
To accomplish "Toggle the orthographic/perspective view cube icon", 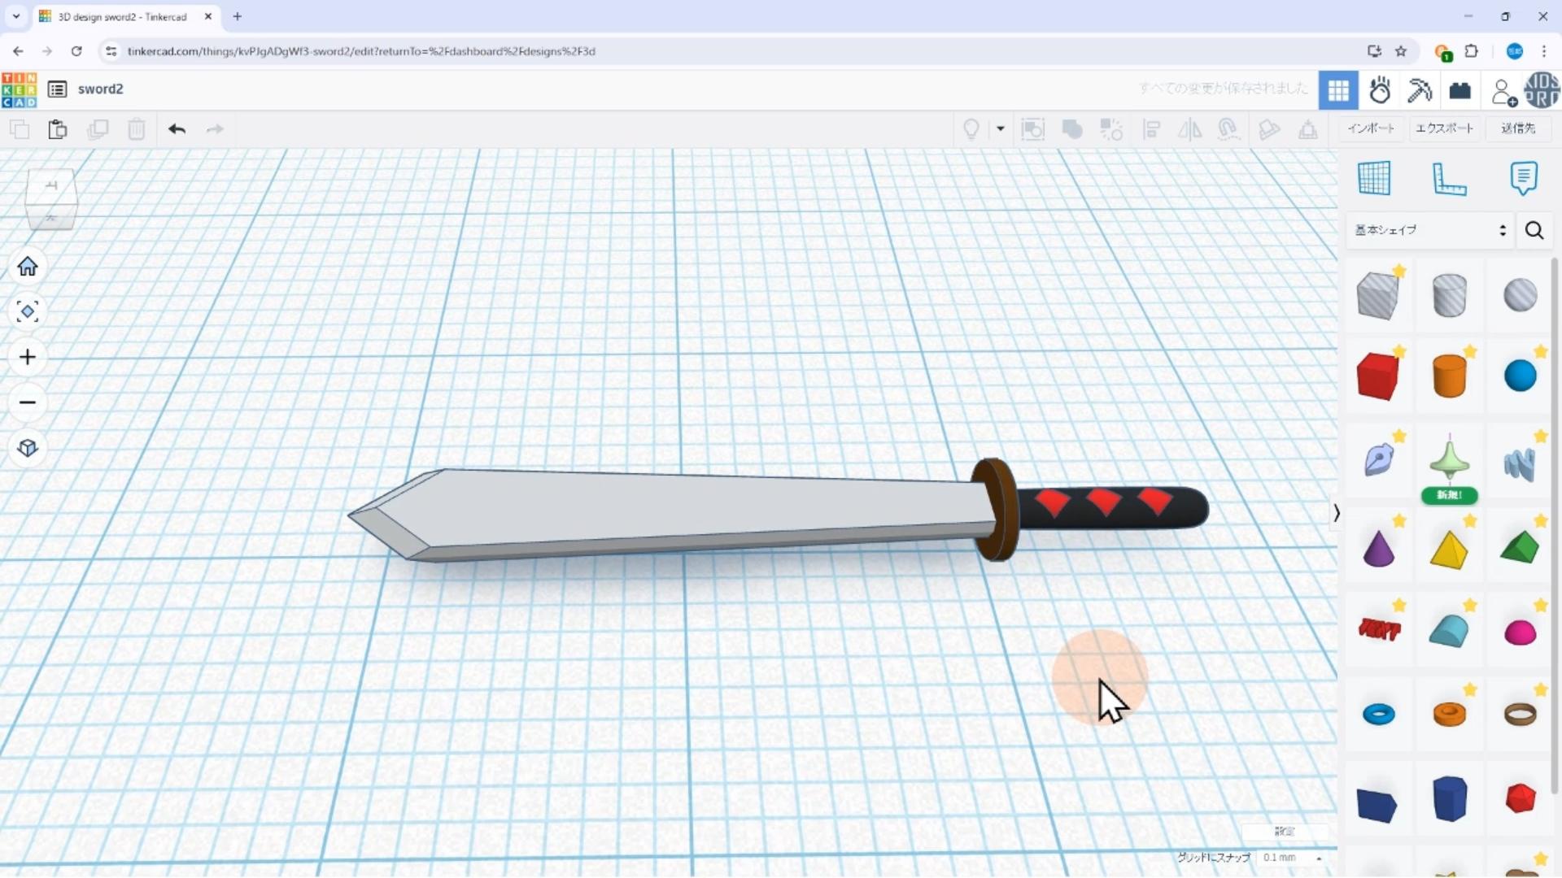I will click(x=28, y=449).
